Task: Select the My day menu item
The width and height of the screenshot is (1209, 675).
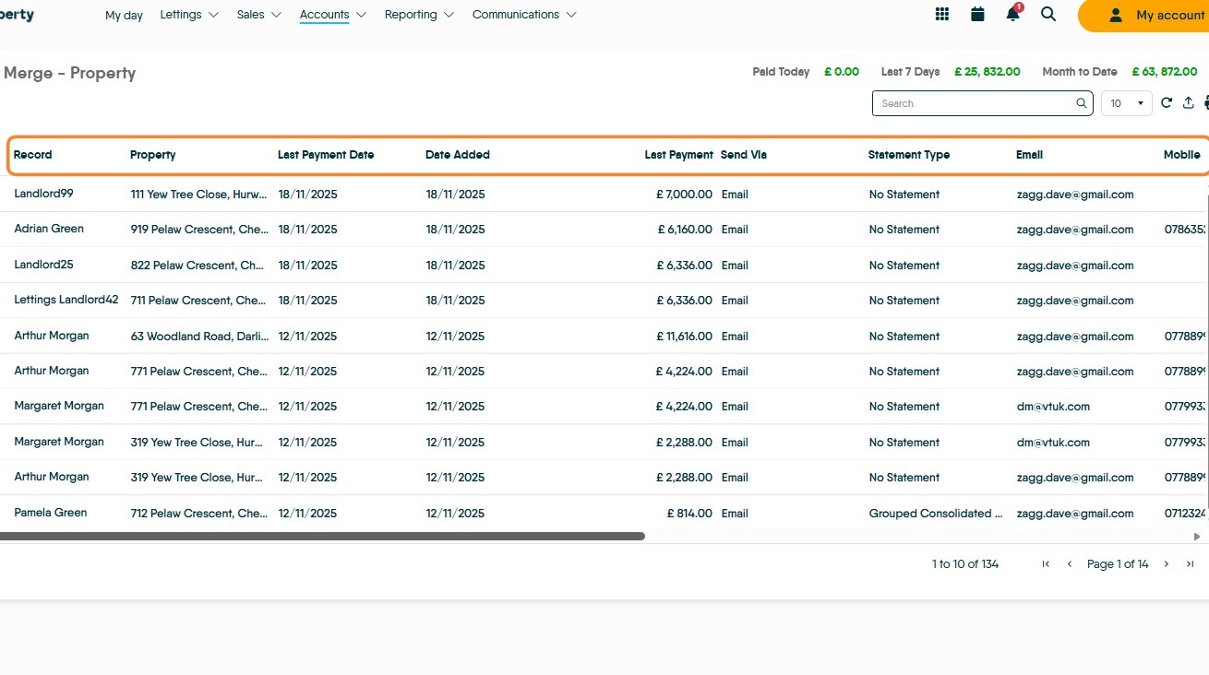Action: (124, 16)
